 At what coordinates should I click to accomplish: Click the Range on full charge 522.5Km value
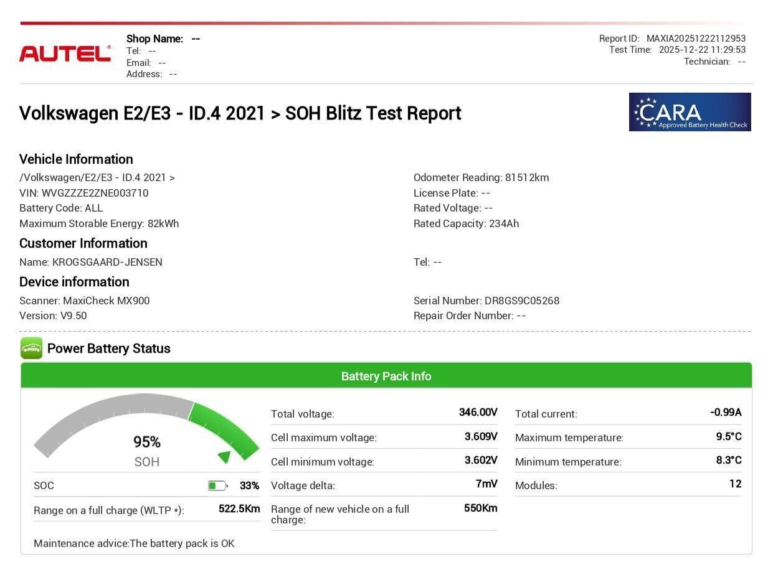pos(239,509)
